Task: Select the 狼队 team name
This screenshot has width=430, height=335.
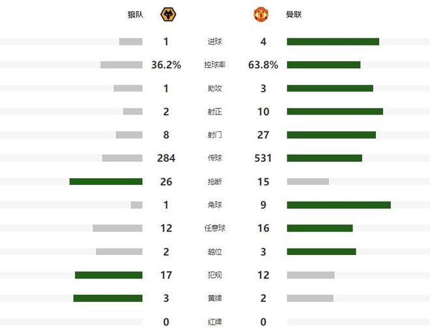Action: point(135,14)
